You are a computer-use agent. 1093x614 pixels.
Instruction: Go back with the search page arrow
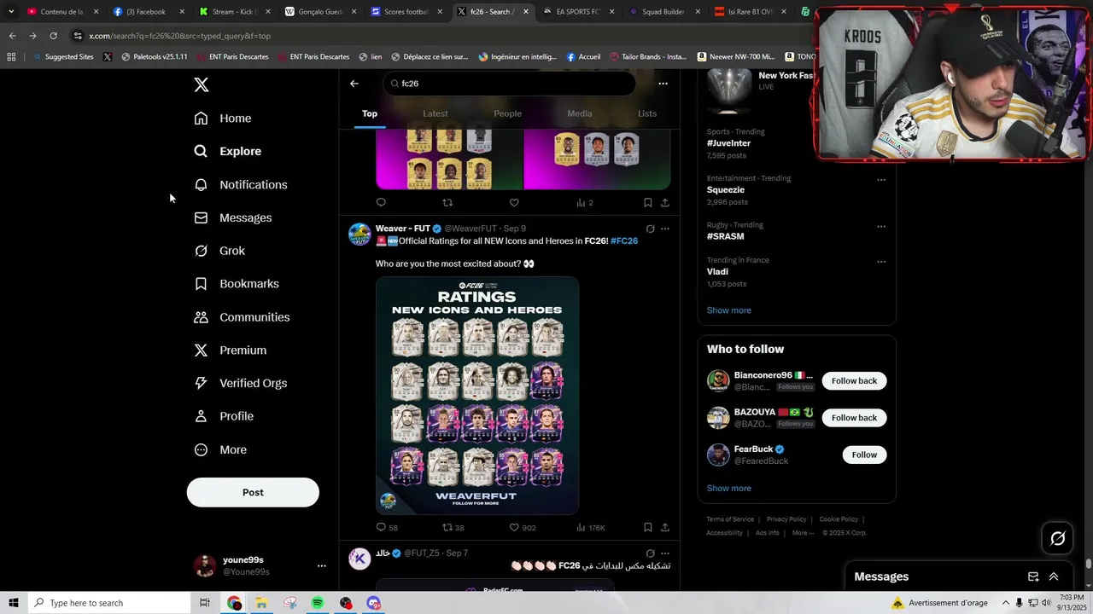click(x=354, y=84)
